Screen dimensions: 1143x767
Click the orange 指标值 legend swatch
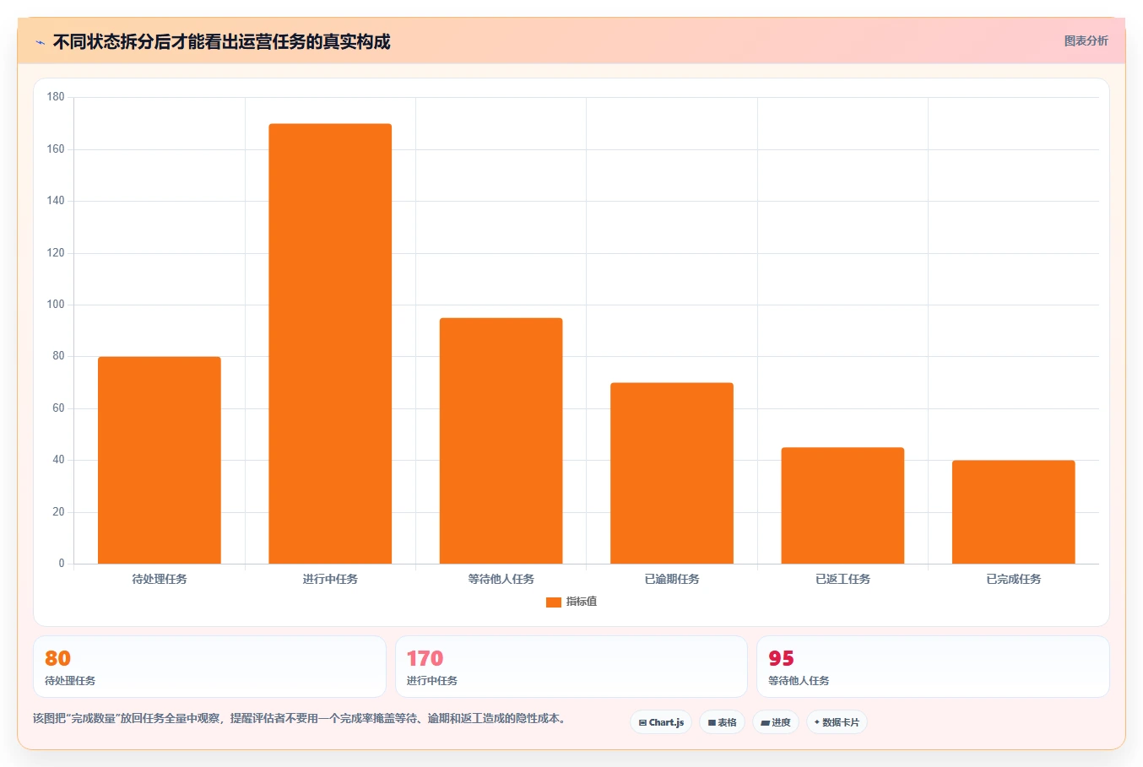(x=554, y=602)
